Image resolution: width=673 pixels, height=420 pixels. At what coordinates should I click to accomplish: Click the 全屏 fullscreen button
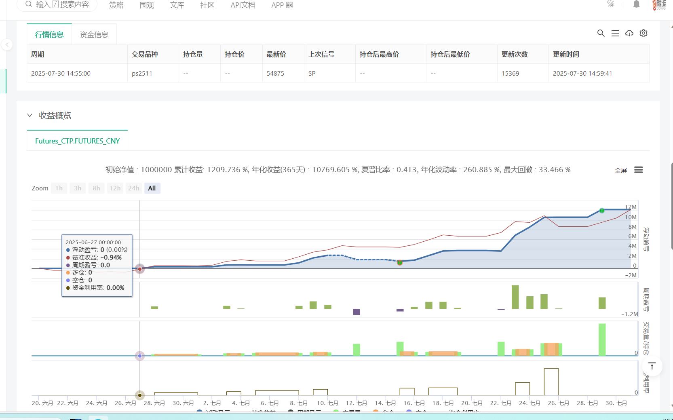point(620,170)
